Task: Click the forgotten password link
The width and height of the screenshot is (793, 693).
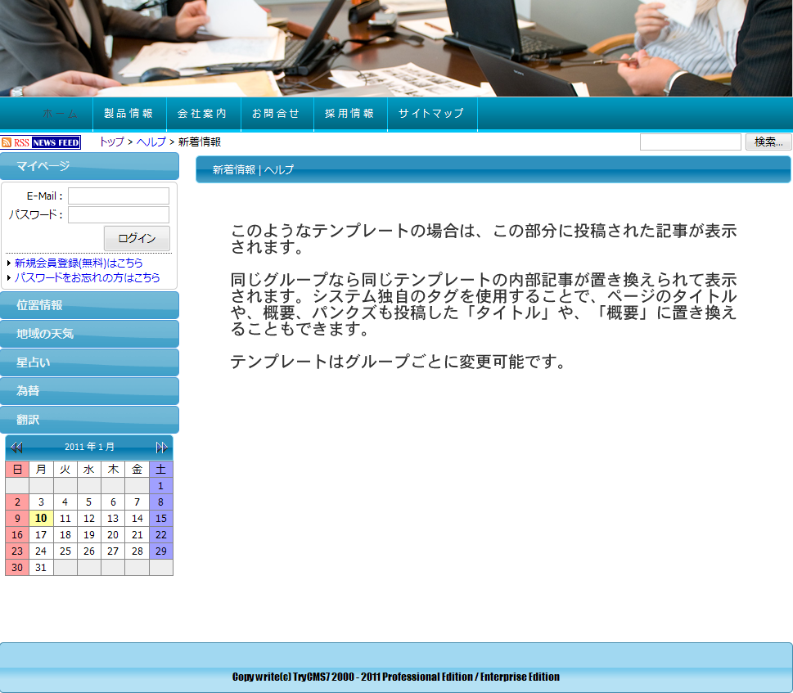Action: point(87,278)
